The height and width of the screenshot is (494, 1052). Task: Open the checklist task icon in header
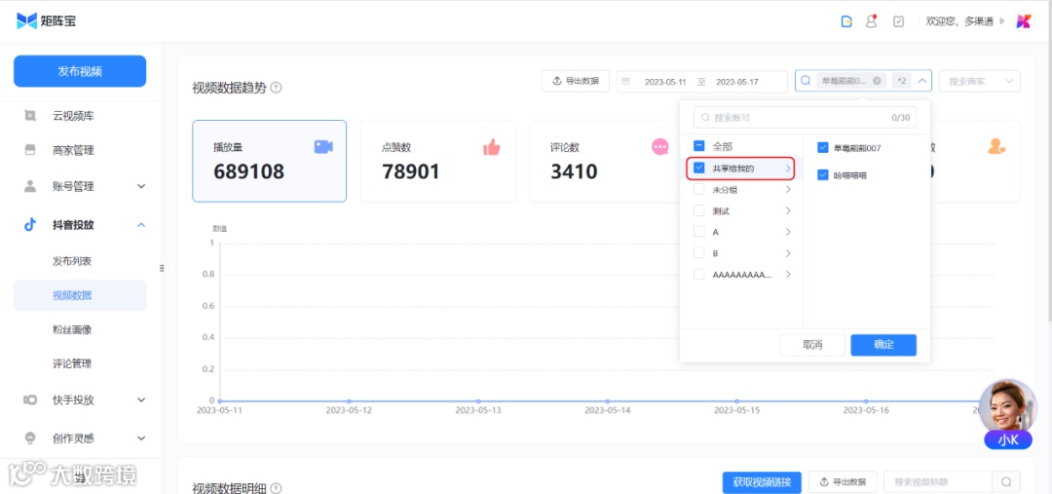pyautogui.click(x=898, y=21)
